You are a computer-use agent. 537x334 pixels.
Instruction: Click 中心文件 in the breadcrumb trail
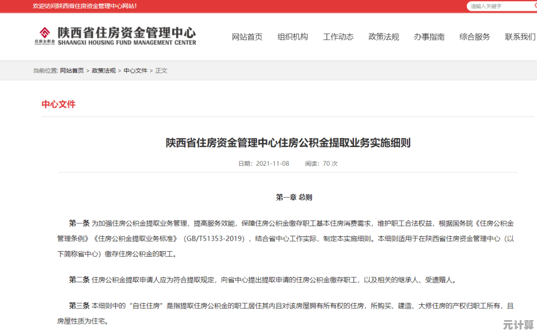[135, 70]
